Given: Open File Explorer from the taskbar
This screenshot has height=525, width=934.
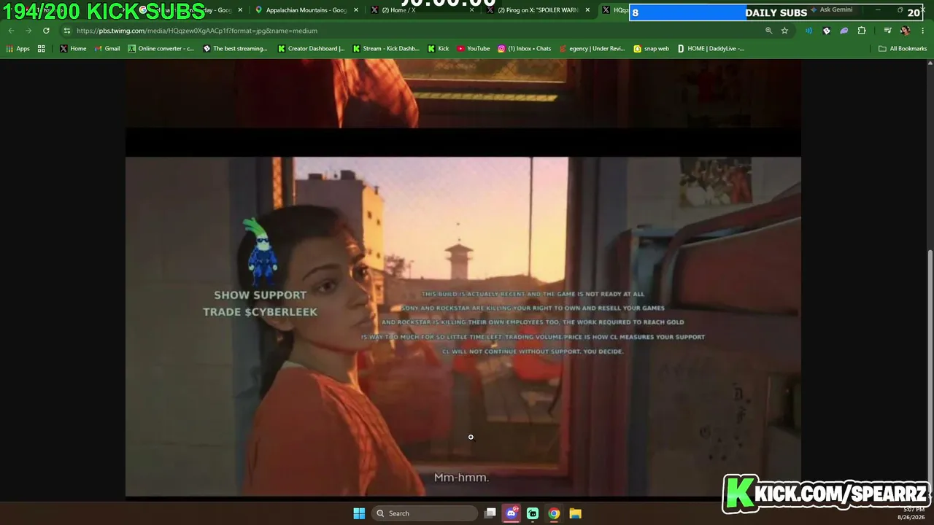Looking at the screenshot, I should (x=575, y=513).
